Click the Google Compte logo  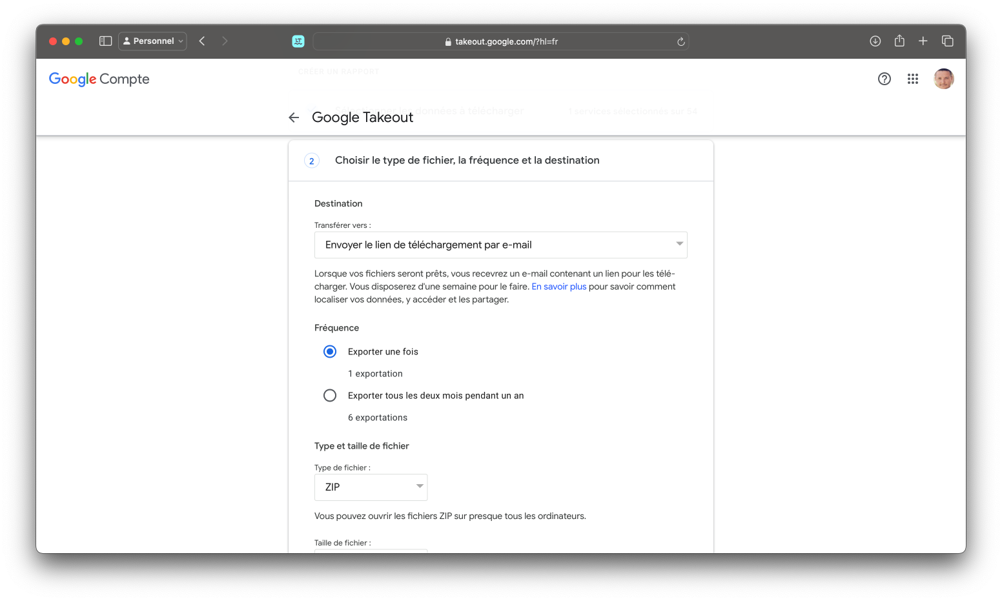(99, 79)
